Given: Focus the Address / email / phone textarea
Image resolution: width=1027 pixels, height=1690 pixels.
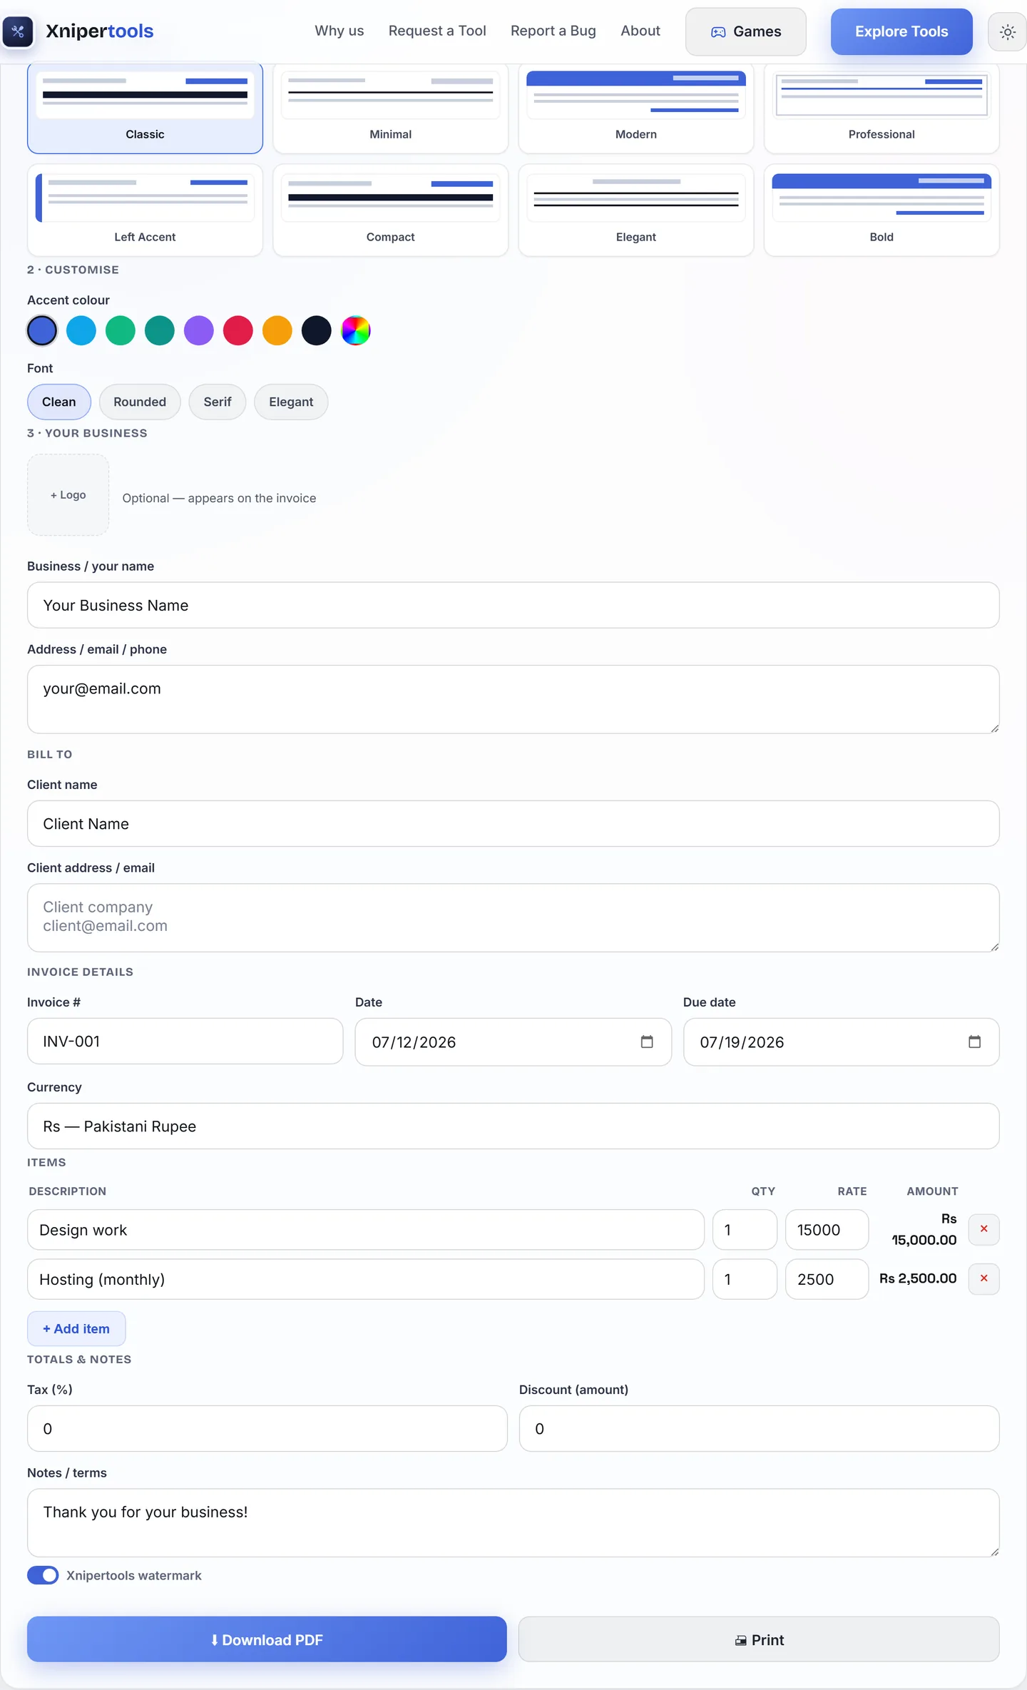Looking at the screenshot, I should click(x=513, y=699).
